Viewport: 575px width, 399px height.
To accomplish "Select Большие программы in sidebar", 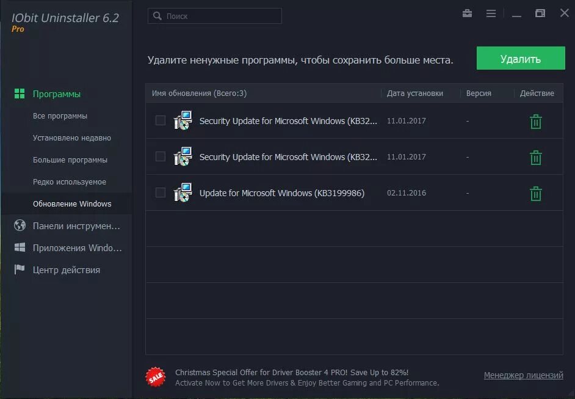I will (x=70, y=160).
